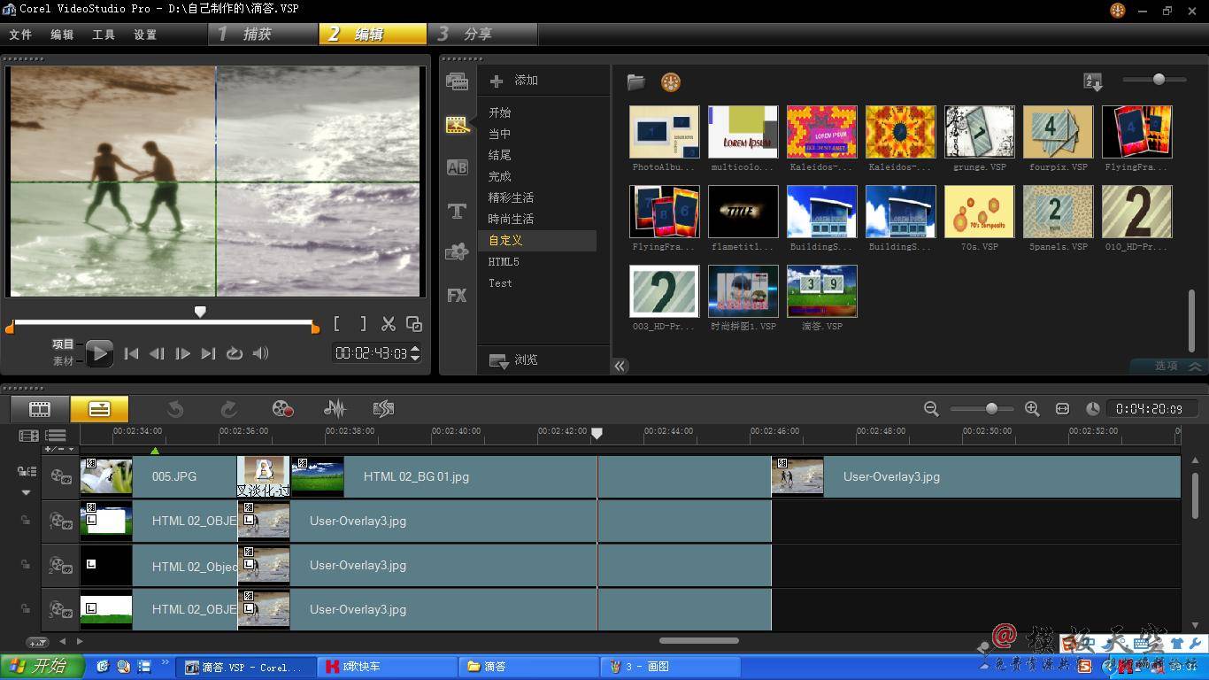
Task: Jump to the end of project
Action: coord(208,353)
